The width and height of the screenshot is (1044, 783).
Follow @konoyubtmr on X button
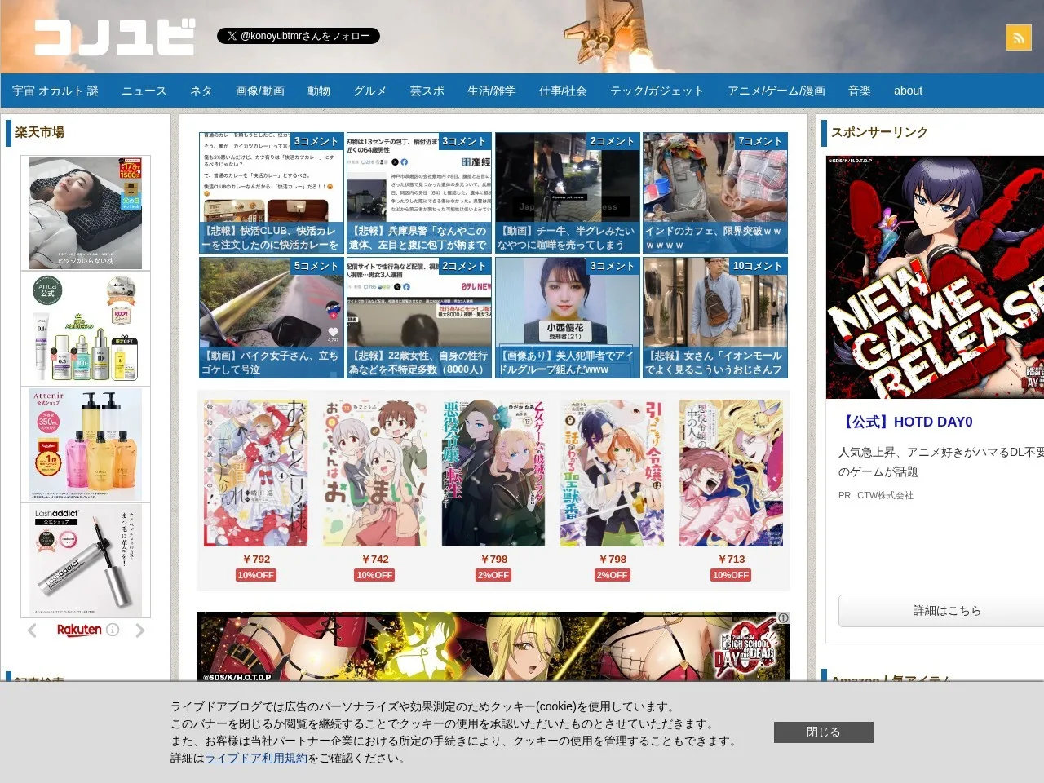click(299, 36)
